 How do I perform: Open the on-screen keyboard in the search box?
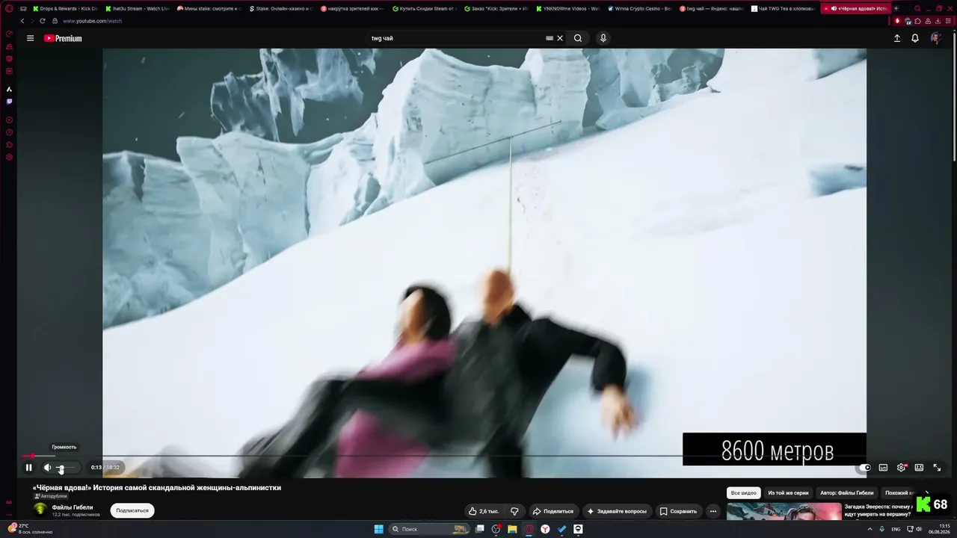[x=550, y=38]
